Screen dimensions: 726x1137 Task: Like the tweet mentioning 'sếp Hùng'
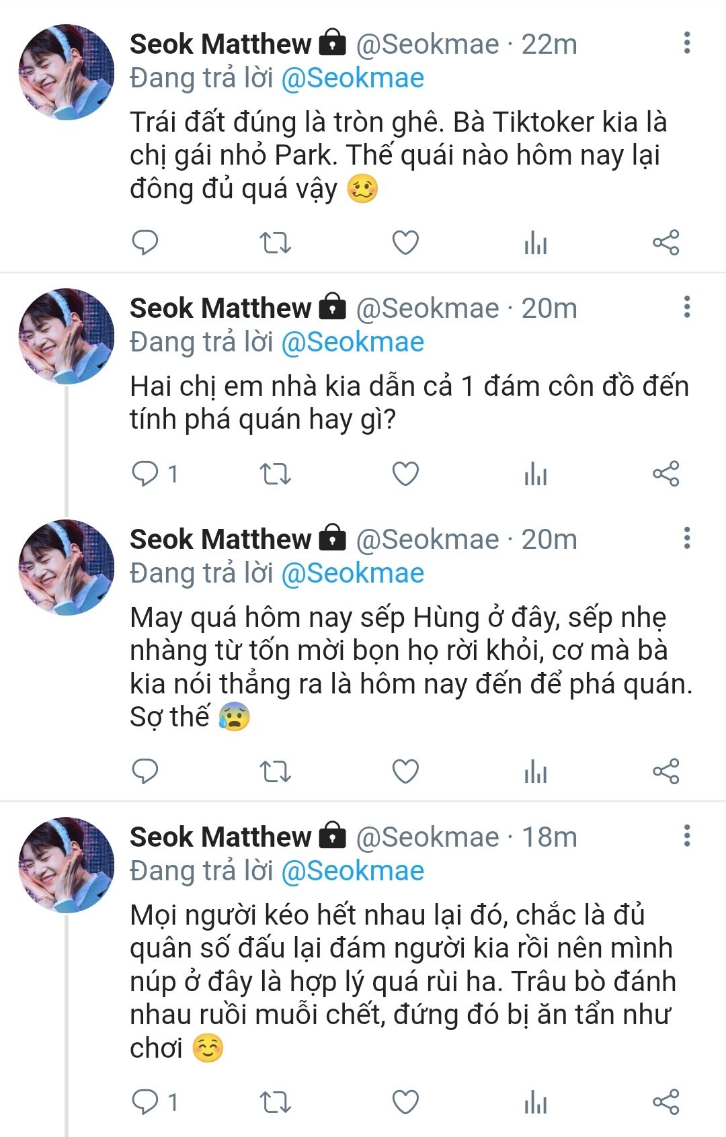(x=405, y=771)
